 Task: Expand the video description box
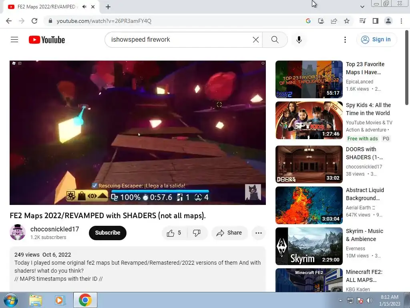[138, 268]
